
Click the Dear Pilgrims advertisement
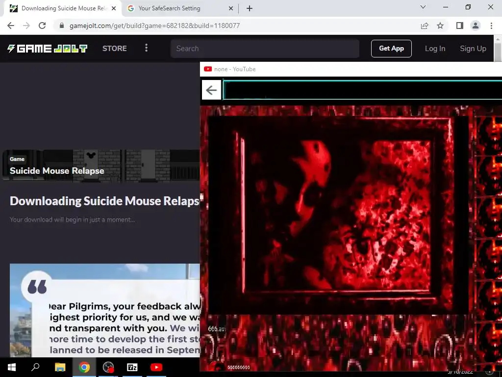click(x=105, y=310)
